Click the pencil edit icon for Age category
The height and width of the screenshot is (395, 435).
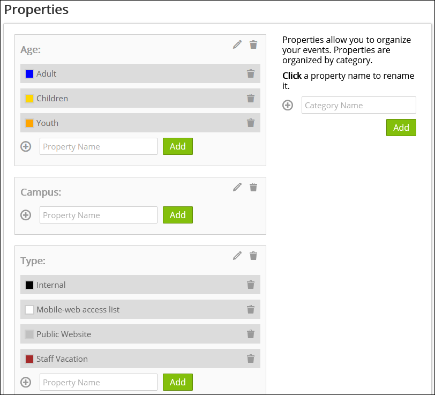point(237,44)
